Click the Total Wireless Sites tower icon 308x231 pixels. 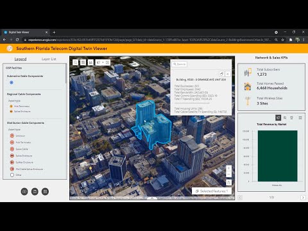pyautogui.click(x=248, y=101)
